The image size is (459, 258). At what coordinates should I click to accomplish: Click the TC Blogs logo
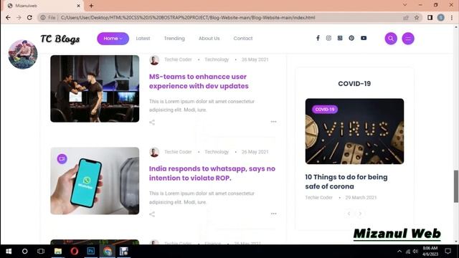point(60,39)
